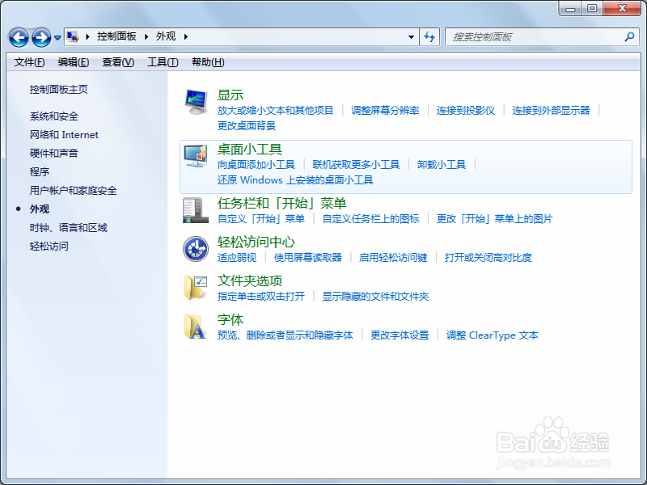This screenshot has height=485, width=647.
Task: Open the 显示 monitor icon
Action: (196, 102)
